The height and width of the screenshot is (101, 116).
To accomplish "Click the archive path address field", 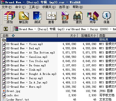I will [65, 29].
